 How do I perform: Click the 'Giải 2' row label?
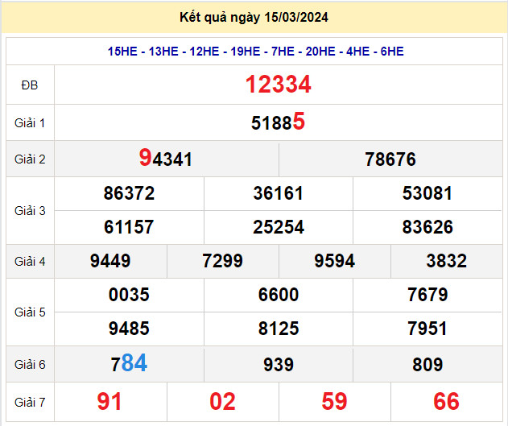pos(30,159)
